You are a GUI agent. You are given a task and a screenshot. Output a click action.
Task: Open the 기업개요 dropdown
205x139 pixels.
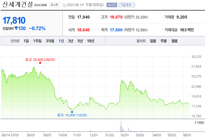(x=127, y=5)
